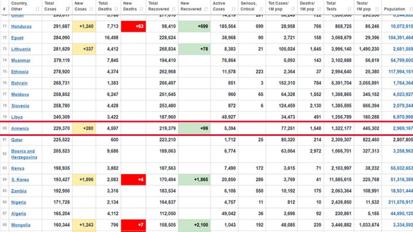The height and width of the screenshot is (232, 413).
Task: Open the Bosnia and Herzegovina link
Action: pos(24,154)
